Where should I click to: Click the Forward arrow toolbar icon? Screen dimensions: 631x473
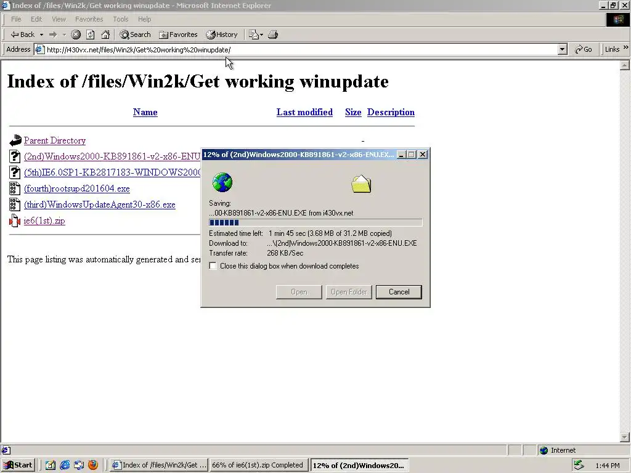[x=53, y=34]
